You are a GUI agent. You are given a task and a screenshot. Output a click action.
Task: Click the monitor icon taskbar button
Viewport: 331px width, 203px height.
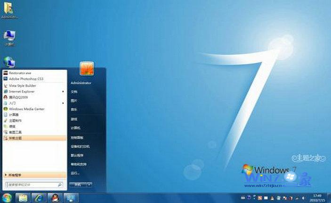pyautogui.click(x=71, y=198)
